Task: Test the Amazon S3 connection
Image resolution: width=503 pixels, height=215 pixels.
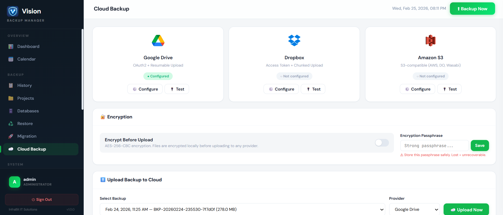Action: tap(449, 89)
